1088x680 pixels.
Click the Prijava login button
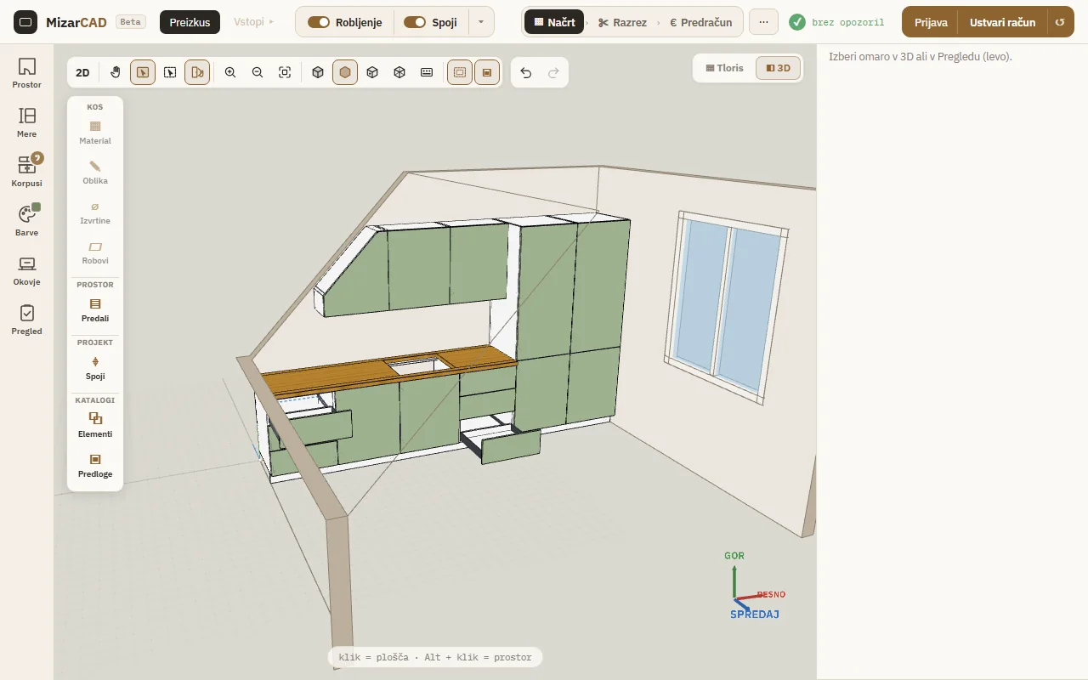(931, 22)
